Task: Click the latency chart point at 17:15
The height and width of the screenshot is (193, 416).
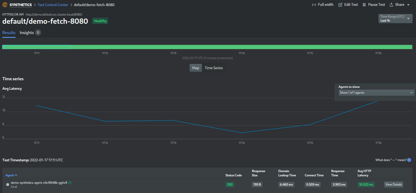Action: coord(310,125)
